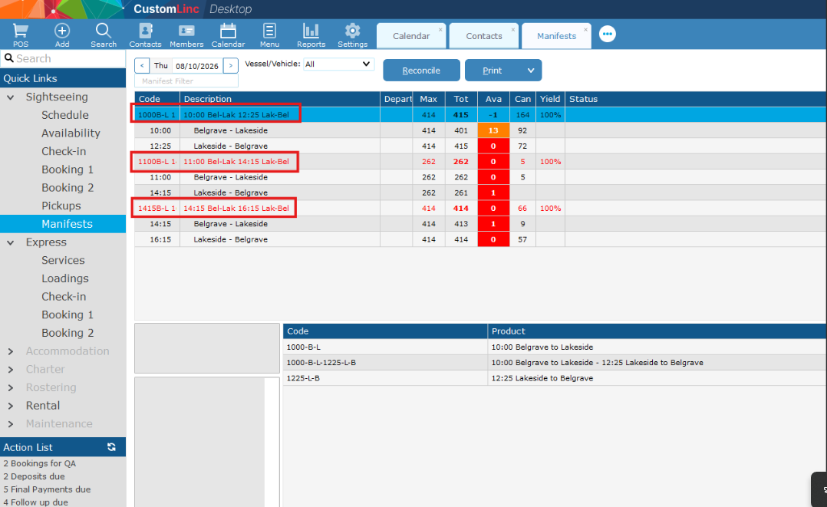The image size is (827, 507).
Task: Open the Print dropdown arrow
Action: tap(531, 70)
